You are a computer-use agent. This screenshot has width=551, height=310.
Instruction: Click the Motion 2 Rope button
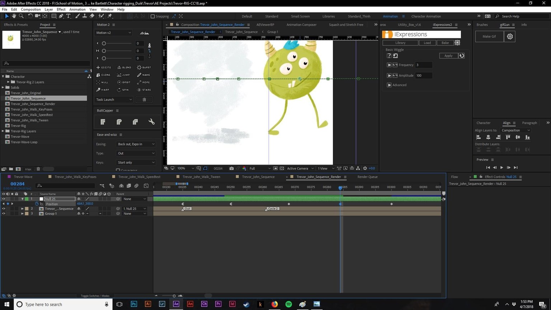point(143,83)
